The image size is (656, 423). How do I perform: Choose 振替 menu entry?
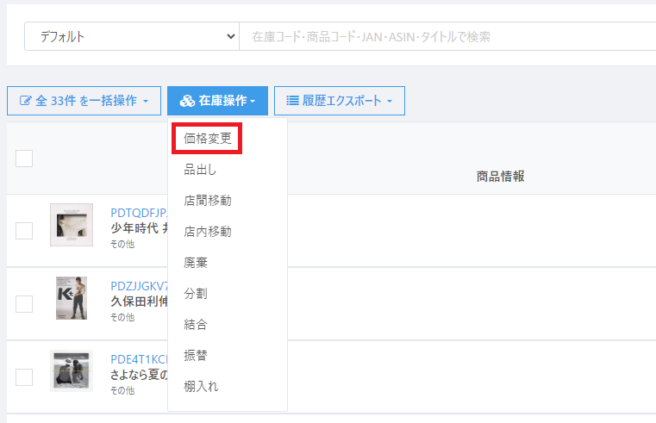[x=196, y=356]
